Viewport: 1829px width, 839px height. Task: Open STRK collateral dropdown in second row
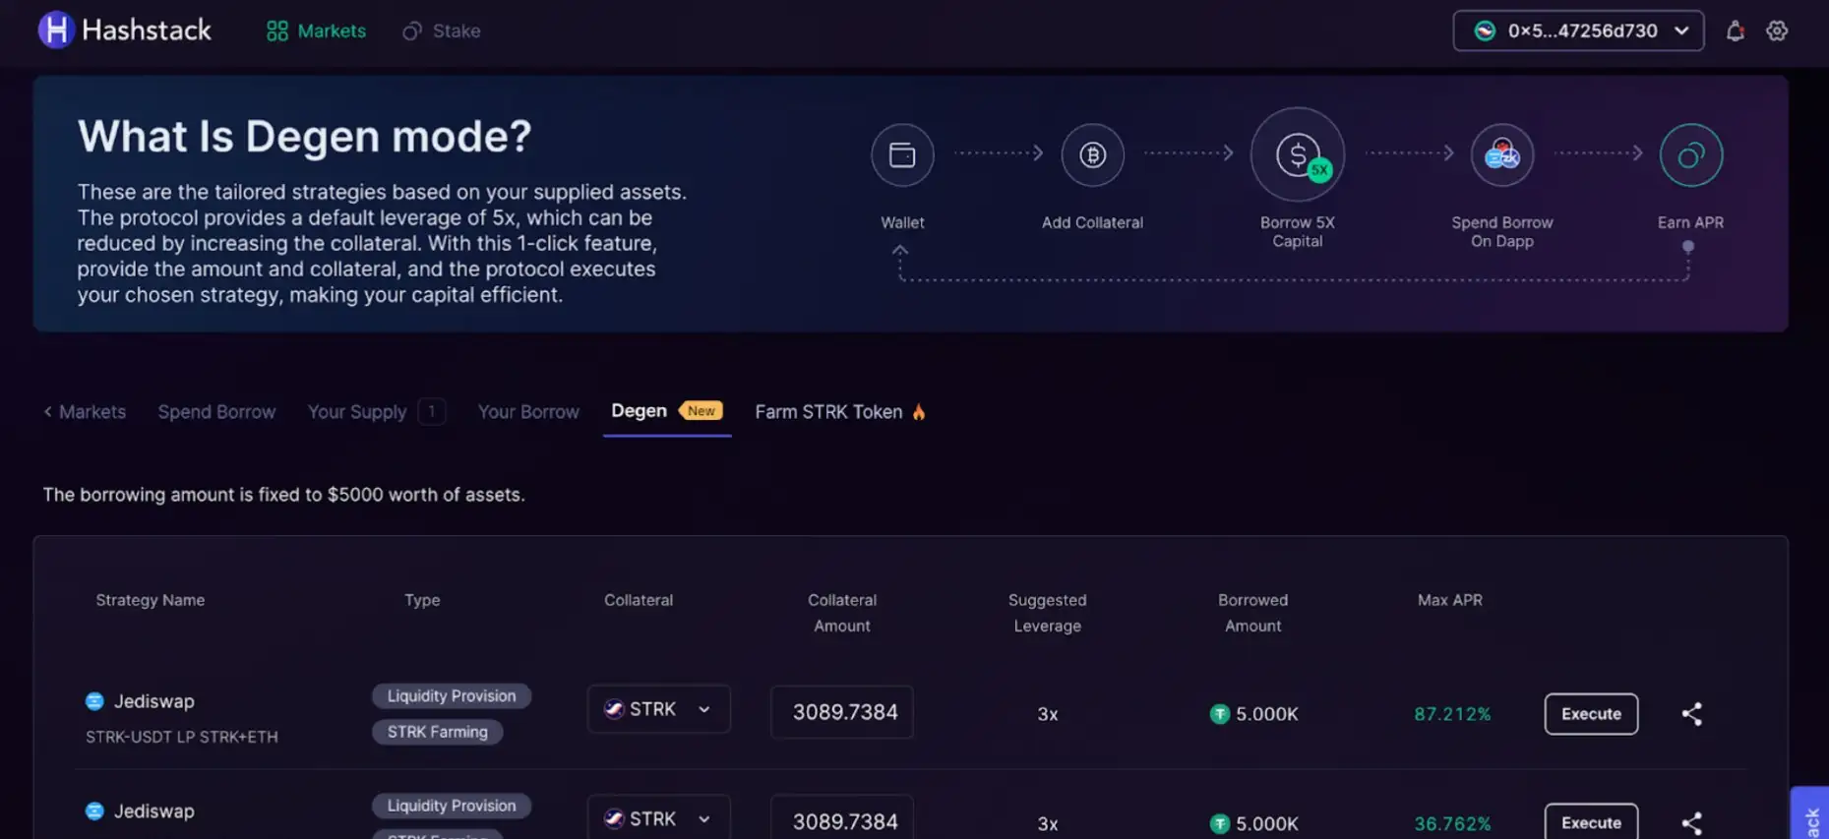pos(658,818)
